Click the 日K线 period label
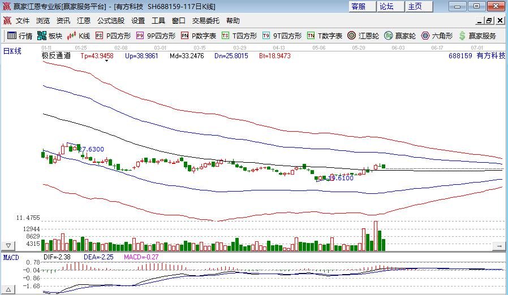 pos(12,51)
